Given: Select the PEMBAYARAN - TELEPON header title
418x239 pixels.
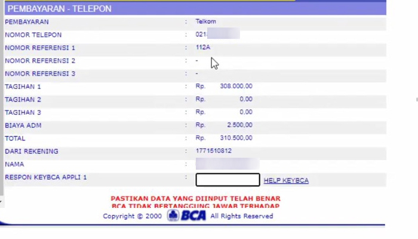Looking at the screenshot, I should [60, 9].
